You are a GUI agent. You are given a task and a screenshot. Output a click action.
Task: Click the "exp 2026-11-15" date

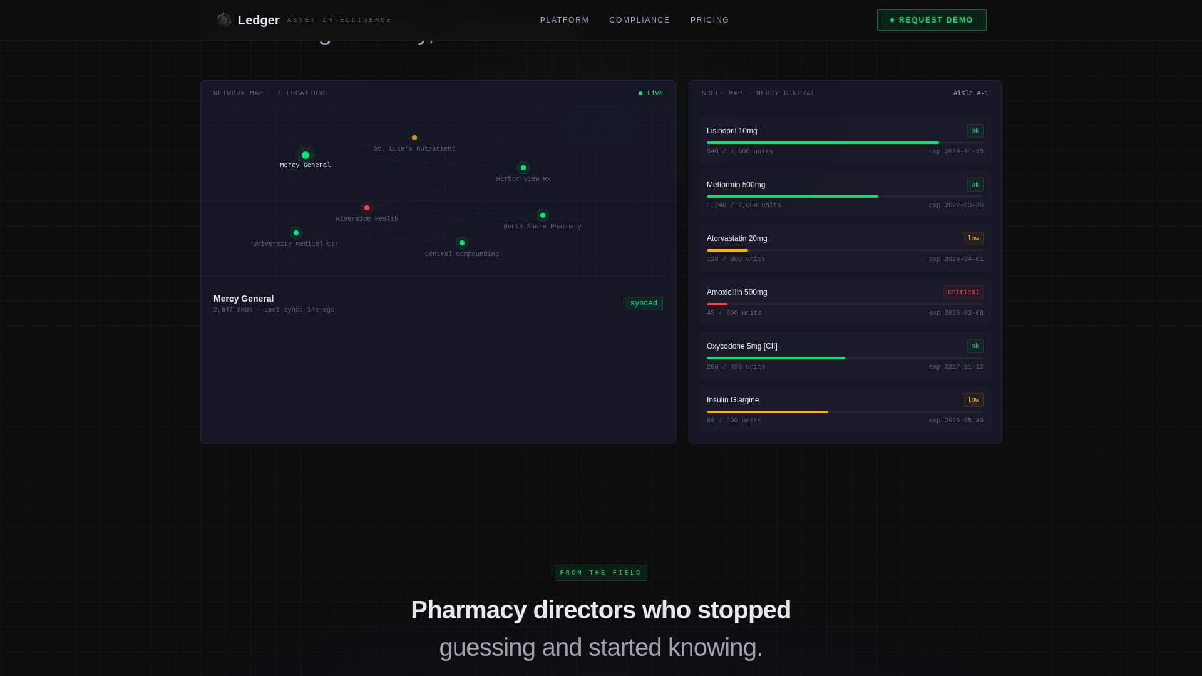[956, 151]
